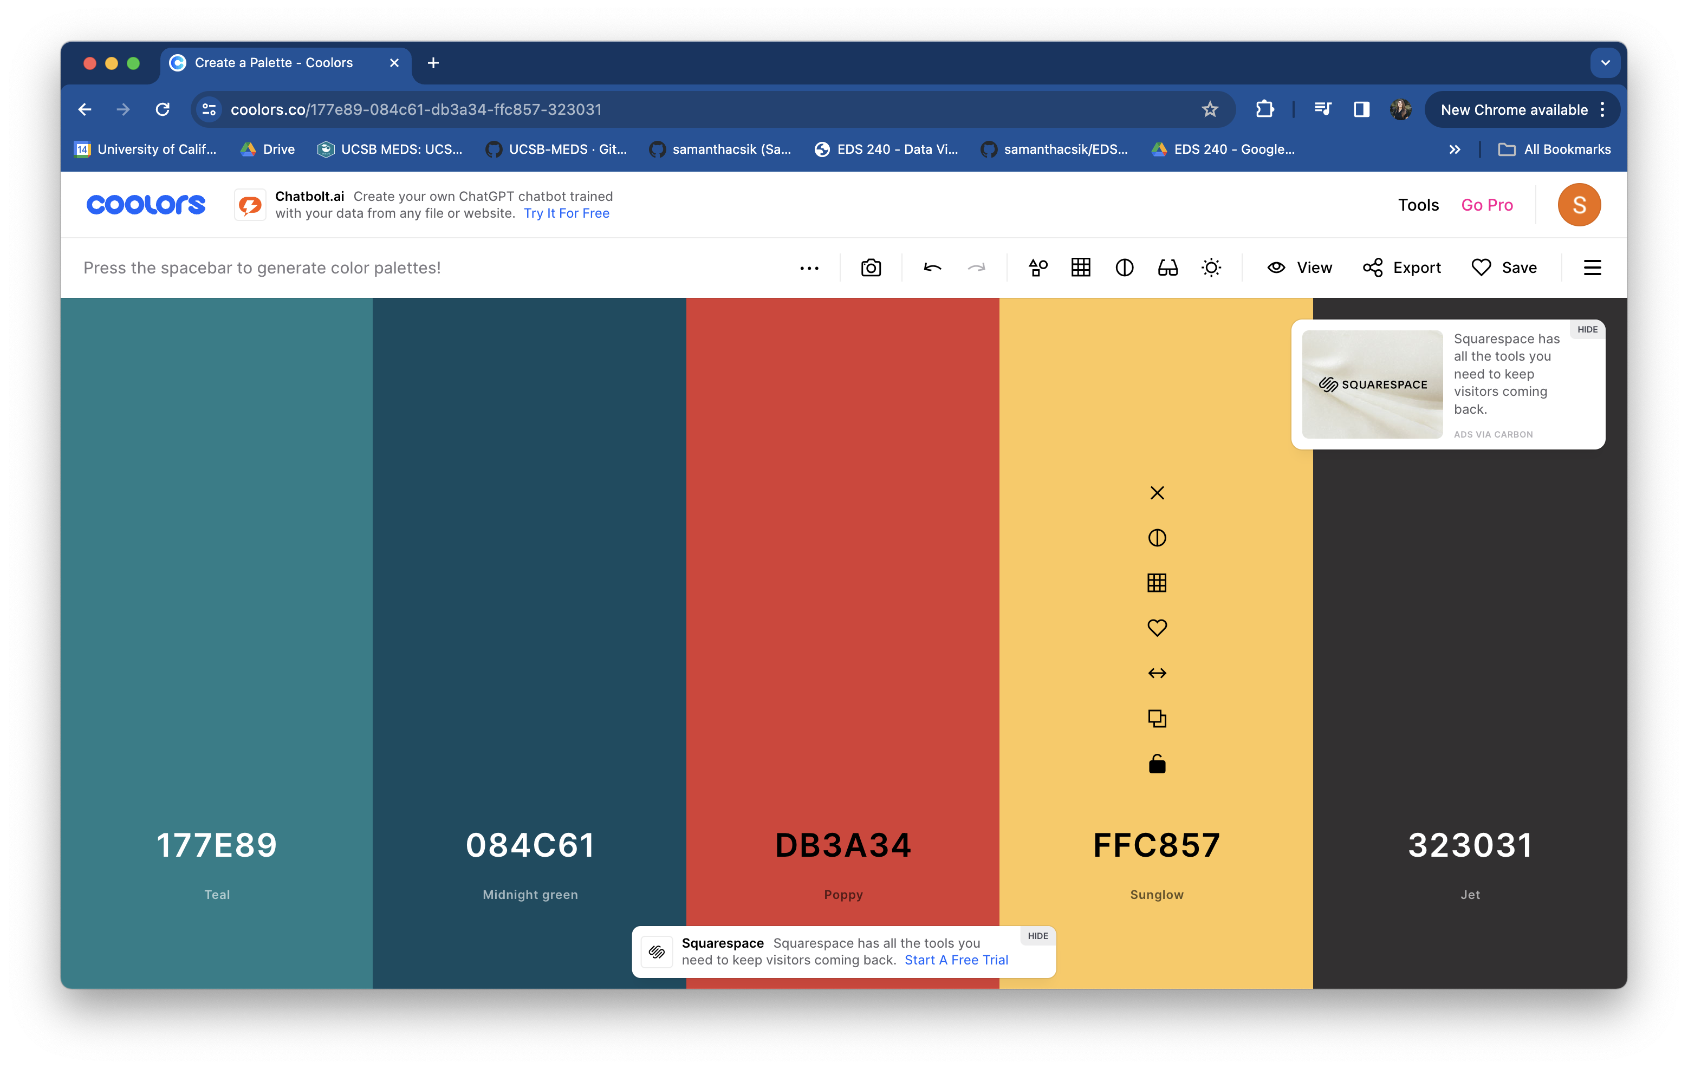The width and height of the screenshot is (1688, 1069).
Task: Copy hex using overlapping squares icon on Sunglow
Action: tap(1157, 719)
